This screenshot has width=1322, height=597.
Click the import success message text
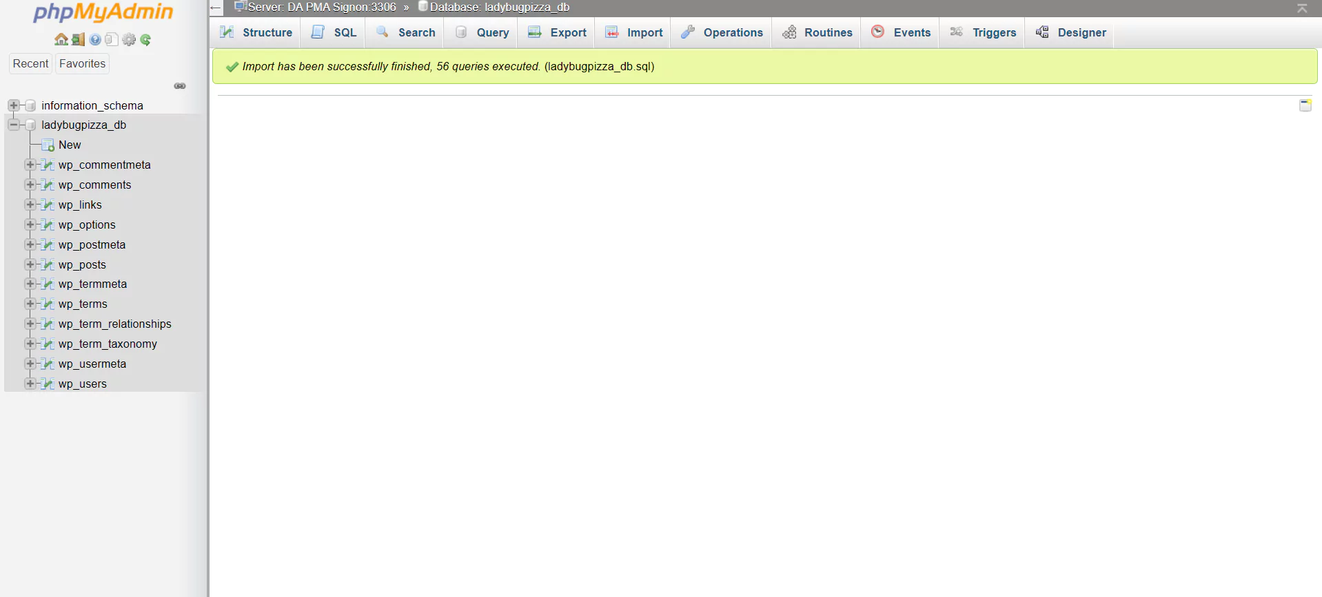[x=448, y=66]
